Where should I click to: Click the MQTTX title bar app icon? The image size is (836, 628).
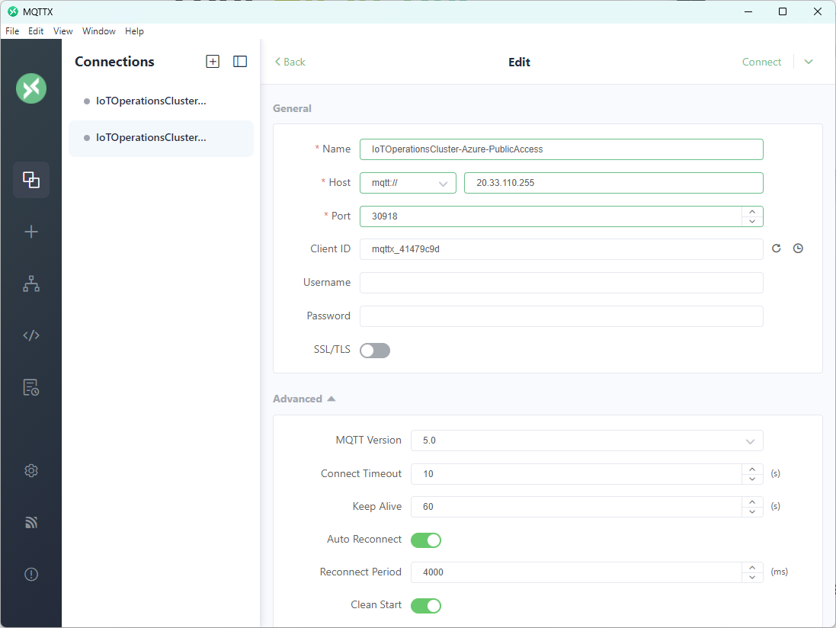click(13, 11)
